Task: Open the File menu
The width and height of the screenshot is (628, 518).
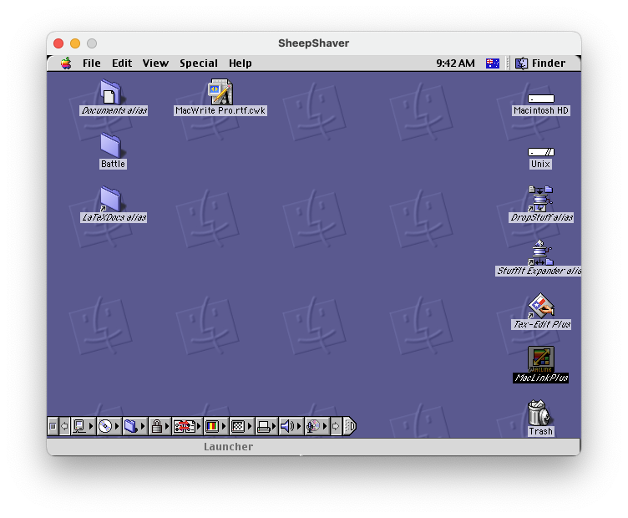Action: [91, 63]
